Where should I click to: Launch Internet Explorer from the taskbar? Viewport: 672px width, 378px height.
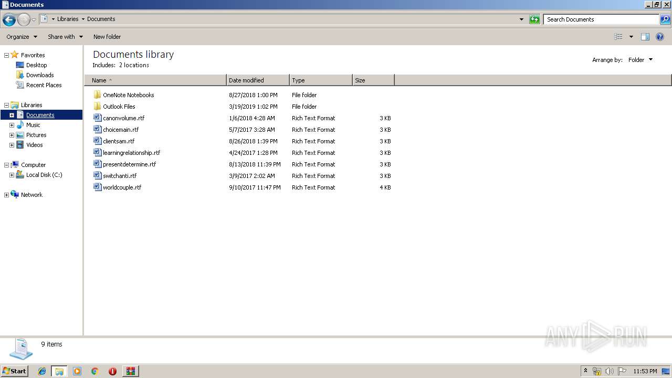42,371
